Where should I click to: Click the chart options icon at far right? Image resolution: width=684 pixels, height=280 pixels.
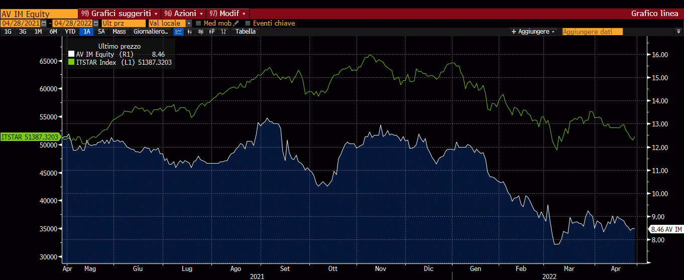[x=678, y=32]
